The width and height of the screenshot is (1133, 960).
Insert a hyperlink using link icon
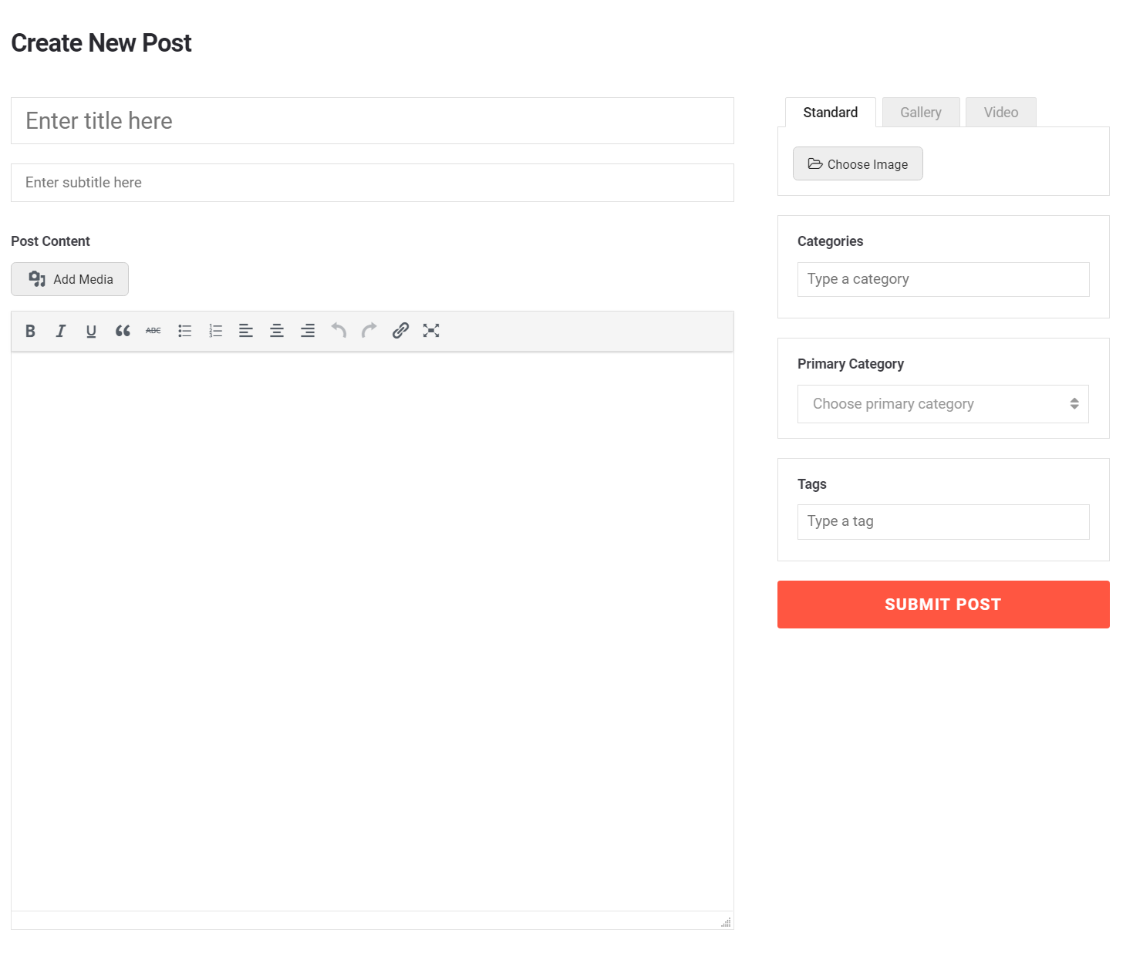pyautogui.click(x=400, y=331)
